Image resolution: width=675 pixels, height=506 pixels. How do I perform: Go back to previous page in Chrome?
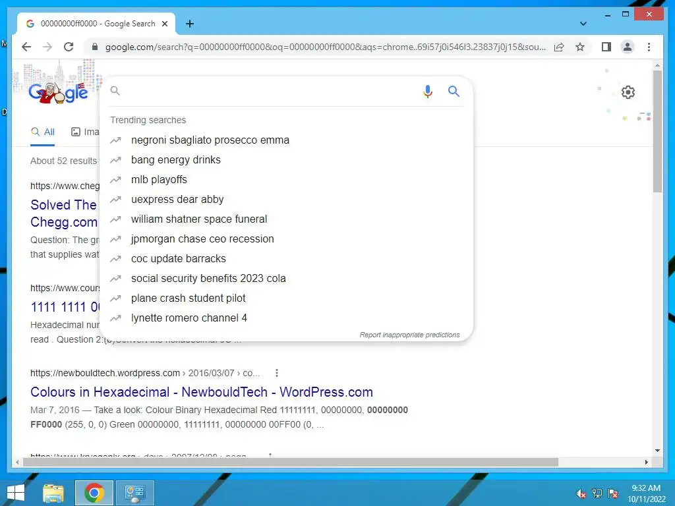(x=26, y=47)
